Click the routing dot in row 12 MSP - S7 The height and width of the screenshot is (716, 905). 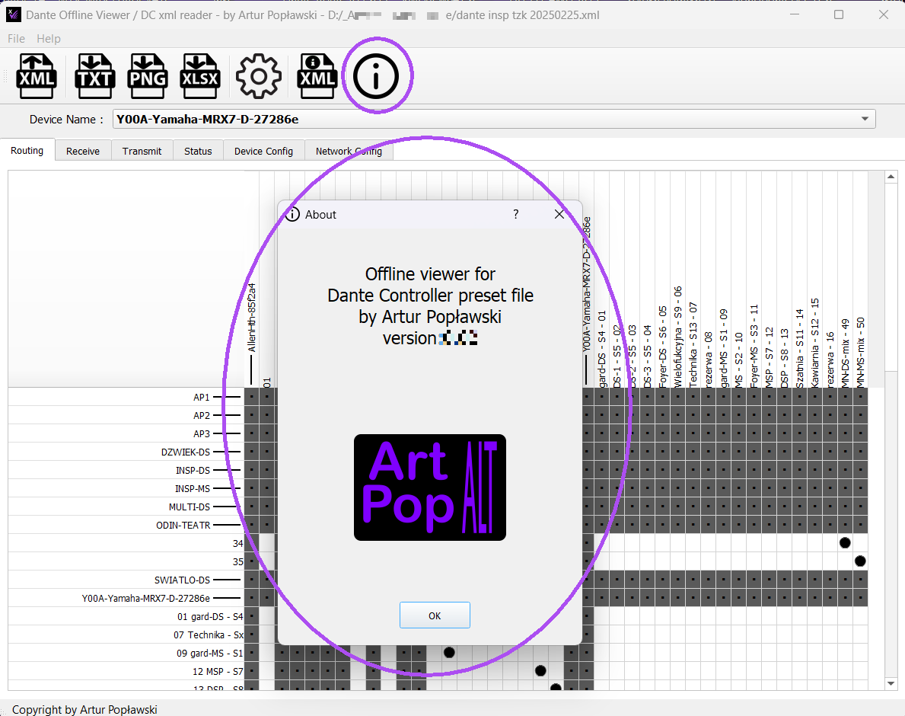(x=540, y=671)
